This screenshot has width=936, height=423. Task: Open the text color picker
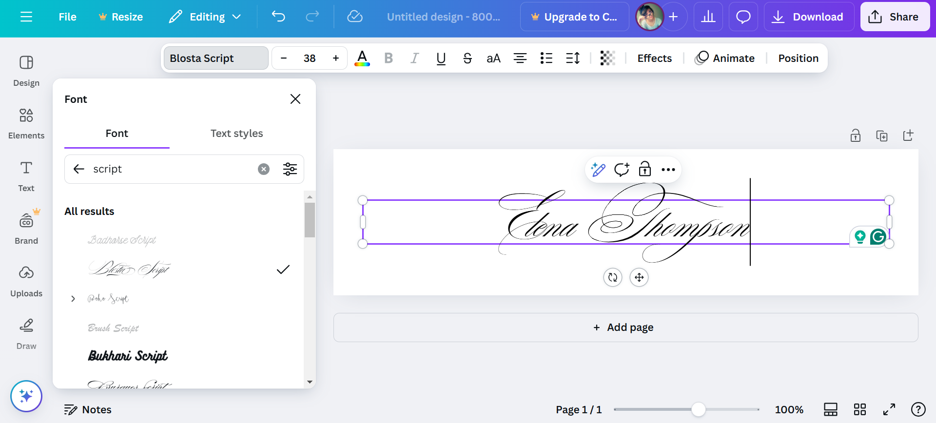tap(362, 58)
